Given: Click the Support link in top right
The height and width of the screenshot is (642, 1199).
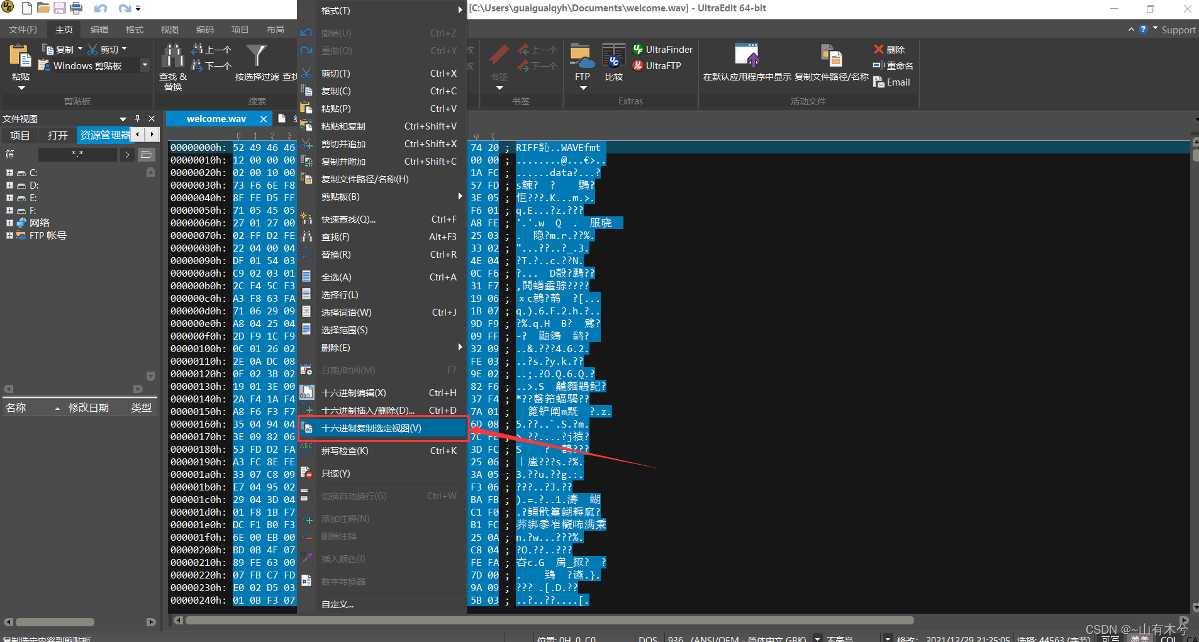Looking at the screenshot, I should [1178, 30].
